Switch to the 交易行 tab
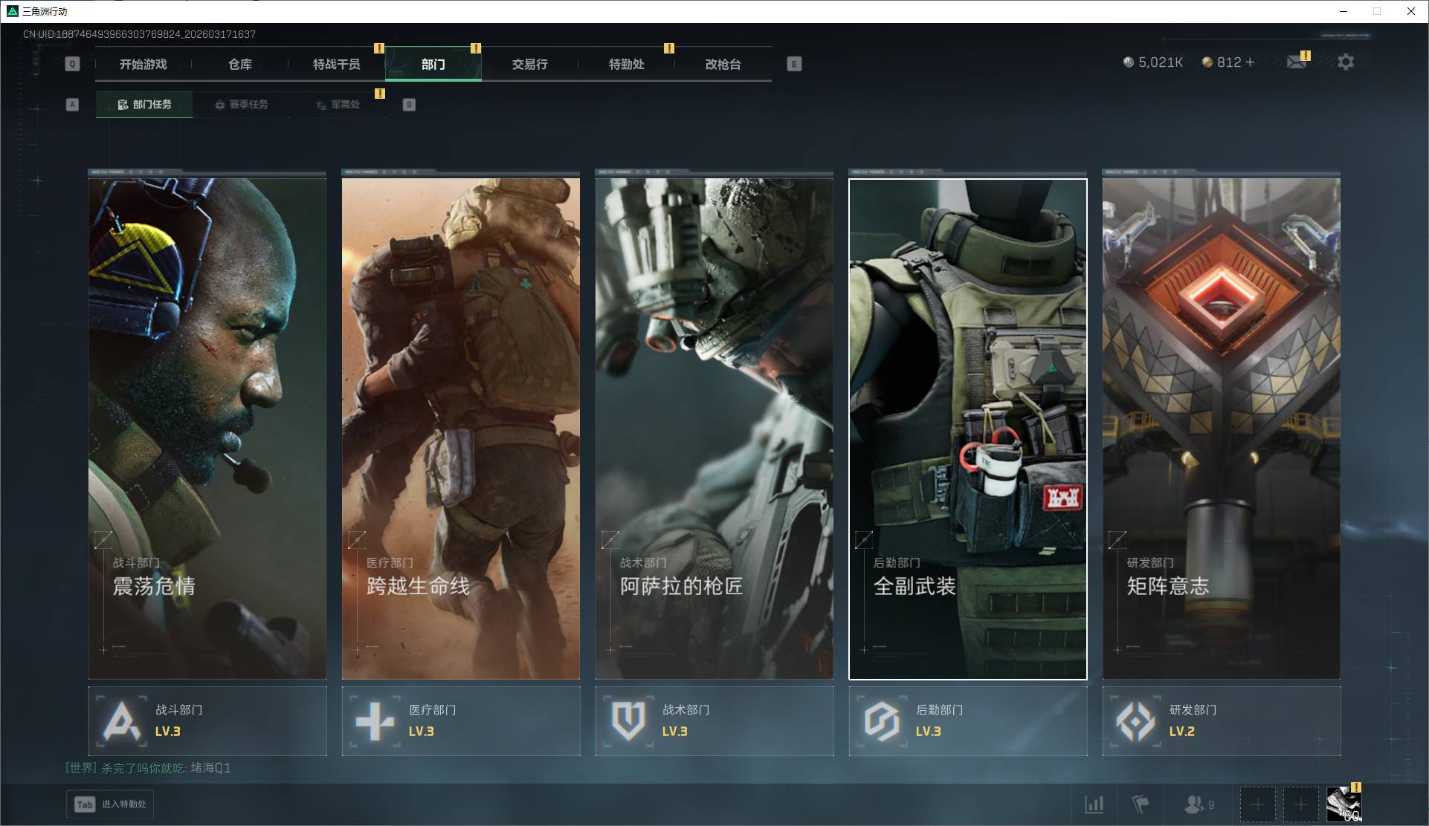 (x=530, y=64)
